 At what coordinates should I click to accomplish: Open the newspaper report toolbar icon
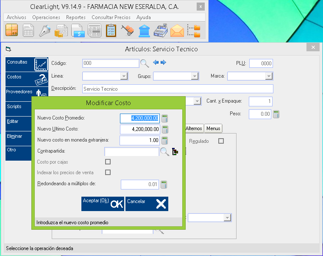(x=95, y=31)
